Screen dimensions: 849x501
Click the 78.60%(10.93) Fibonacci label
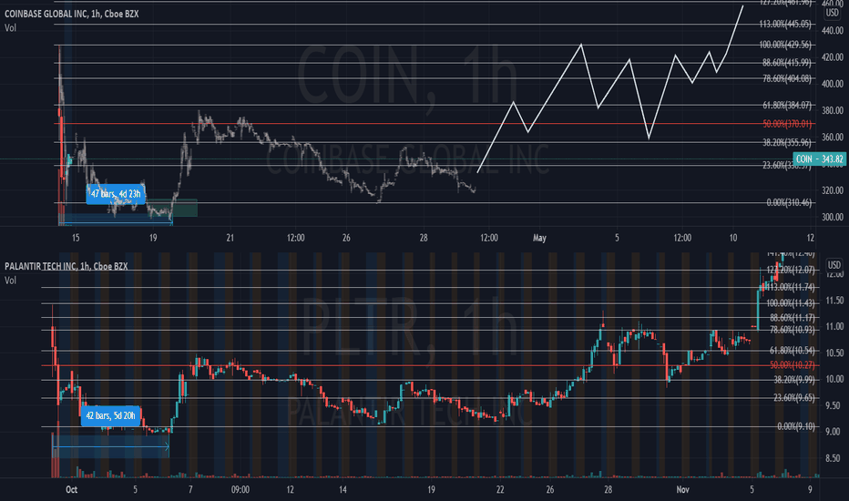[x=793, y=330]
